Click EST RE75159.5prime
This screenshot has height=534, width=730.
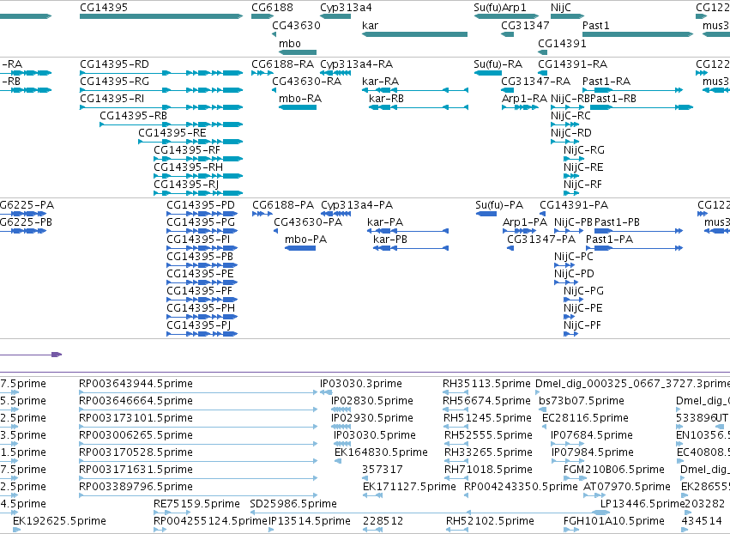(196, 504)
